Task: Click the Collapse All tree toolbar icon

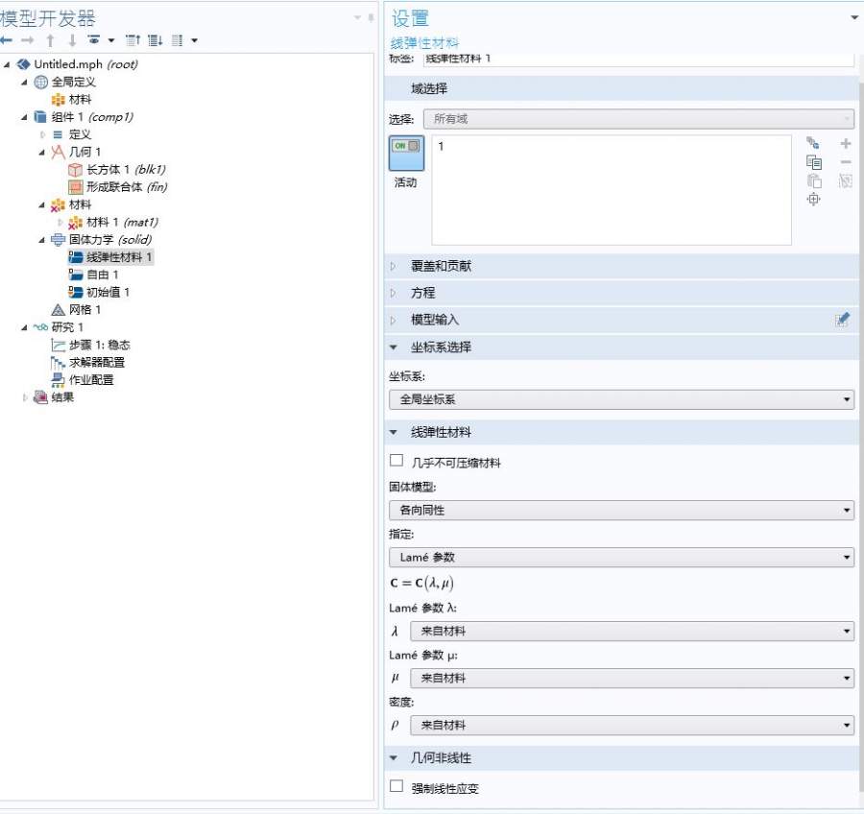Action: coord(133,40)
